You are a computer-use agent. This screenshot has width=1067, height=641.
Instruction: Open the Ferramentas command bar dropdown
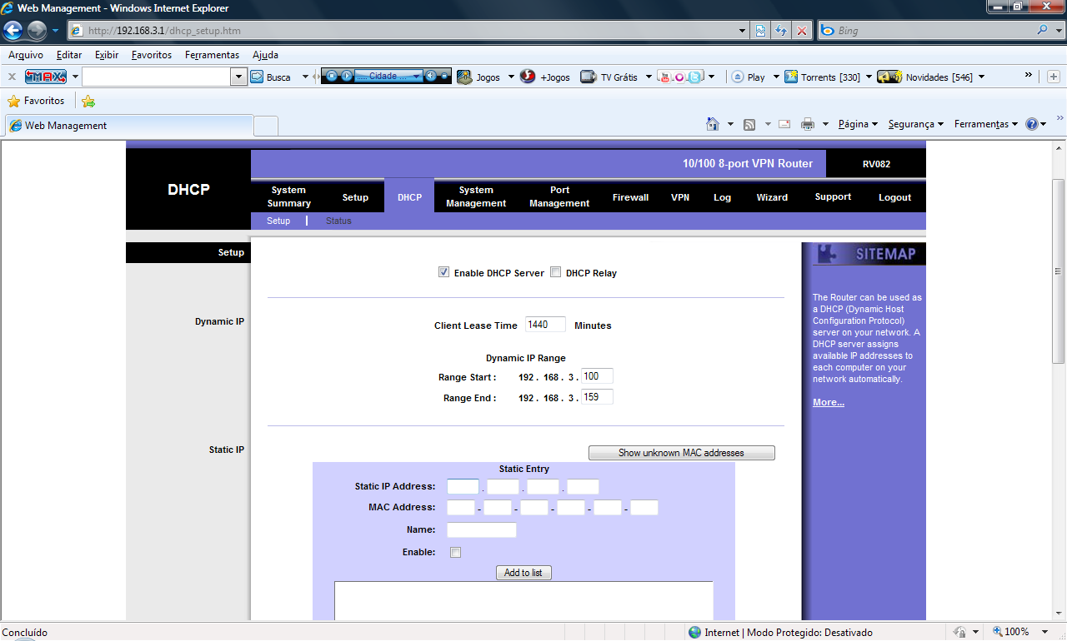click(x=986, y=124)
